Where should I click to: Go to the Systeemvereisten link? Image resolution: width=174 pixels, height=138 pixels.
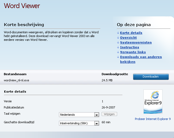click(136, 42)
